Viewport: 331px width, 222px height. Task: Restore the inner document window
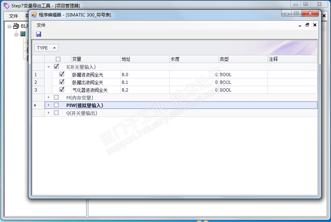pos(307,25)
